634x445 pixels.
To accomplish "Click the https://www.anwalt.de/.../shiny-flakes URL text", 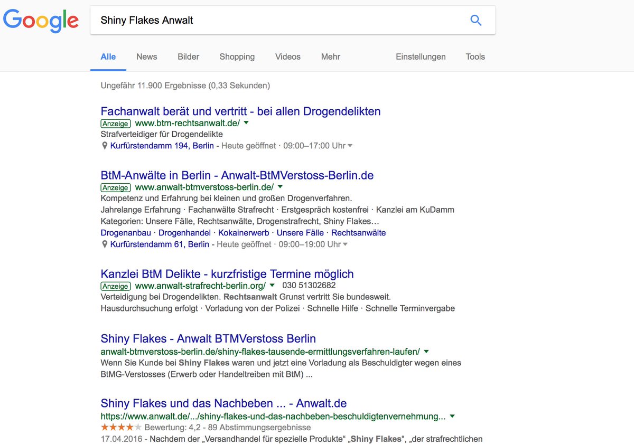I will click(273, 416).
